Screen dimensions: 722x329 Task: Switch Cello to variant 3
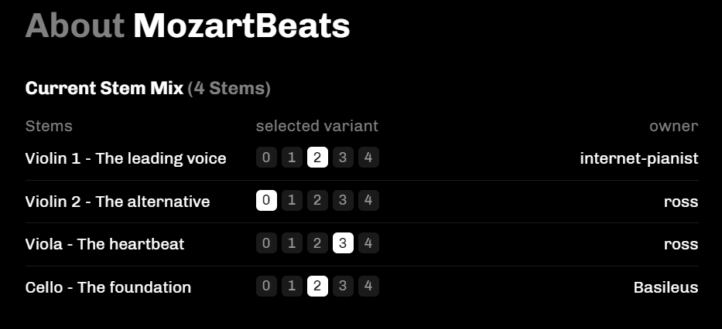tap(343, 287)
